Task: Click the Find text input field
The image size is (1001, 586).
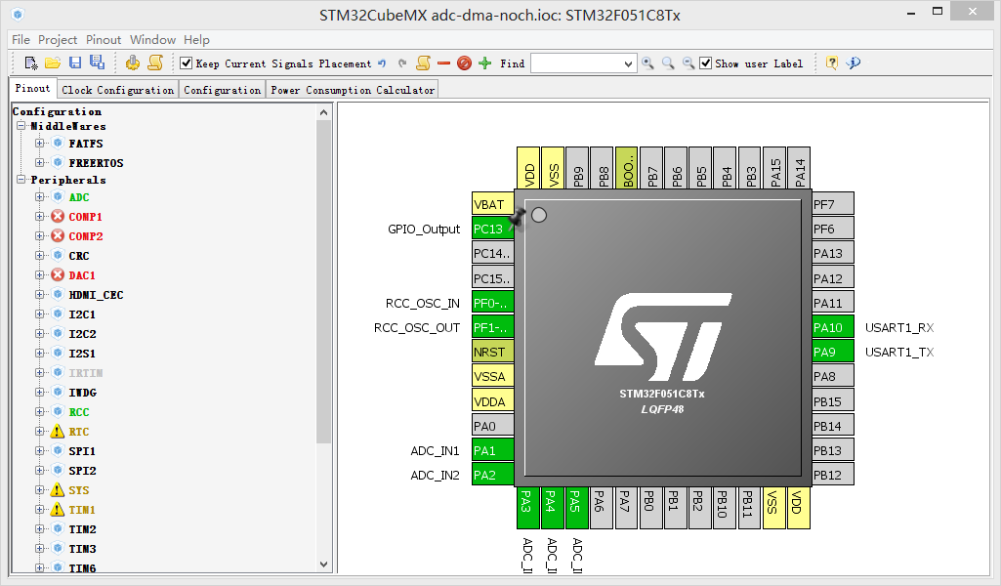Action: coord(576,63)
